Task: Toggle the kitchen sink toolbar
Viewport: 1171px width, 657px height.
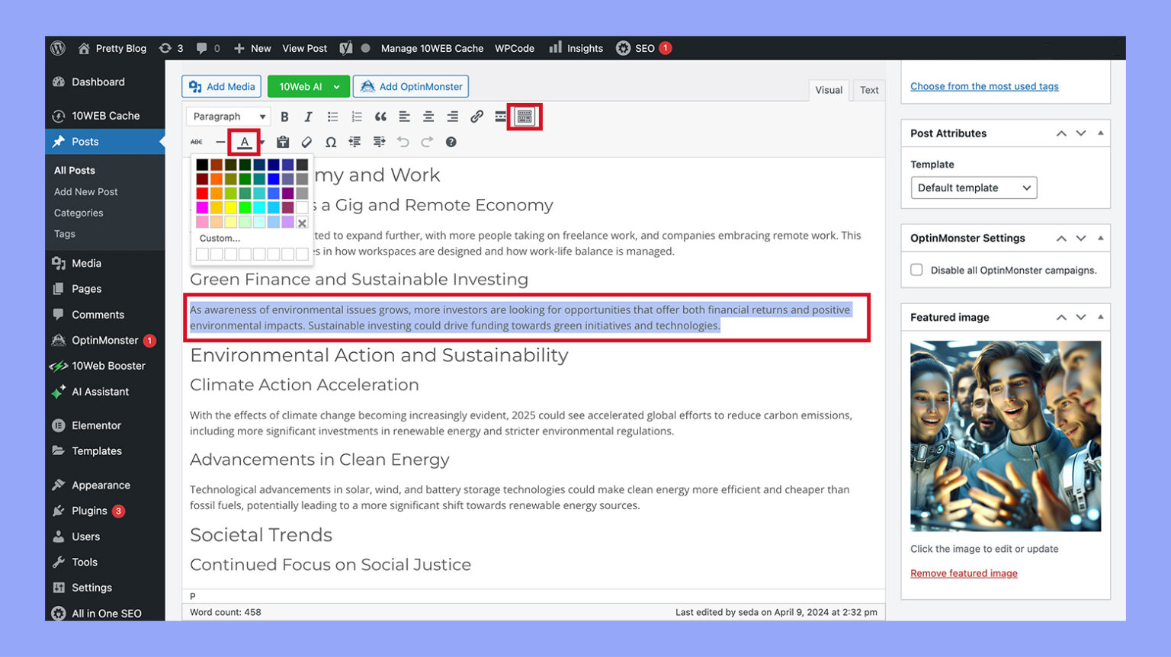Action: [x=524, y=116]
